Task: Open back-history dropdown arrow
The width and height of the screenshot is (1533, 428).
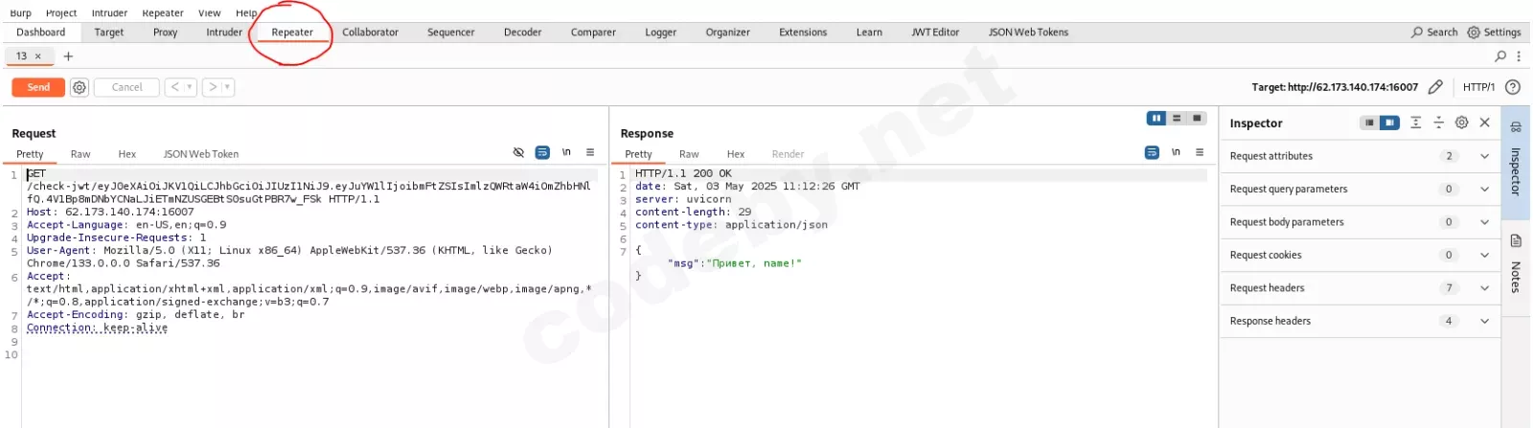Action: coord(190,87)
